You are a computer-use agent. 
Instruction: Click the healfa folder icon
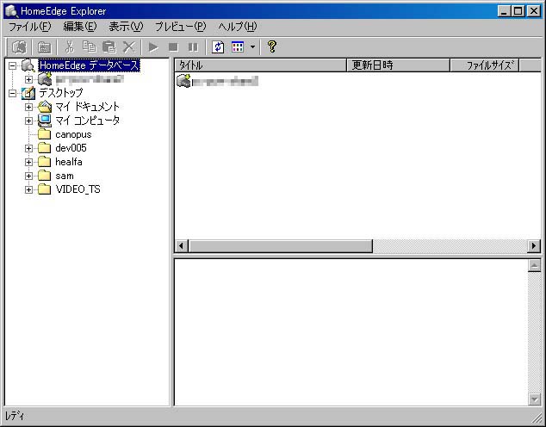(x=44, y=162)
